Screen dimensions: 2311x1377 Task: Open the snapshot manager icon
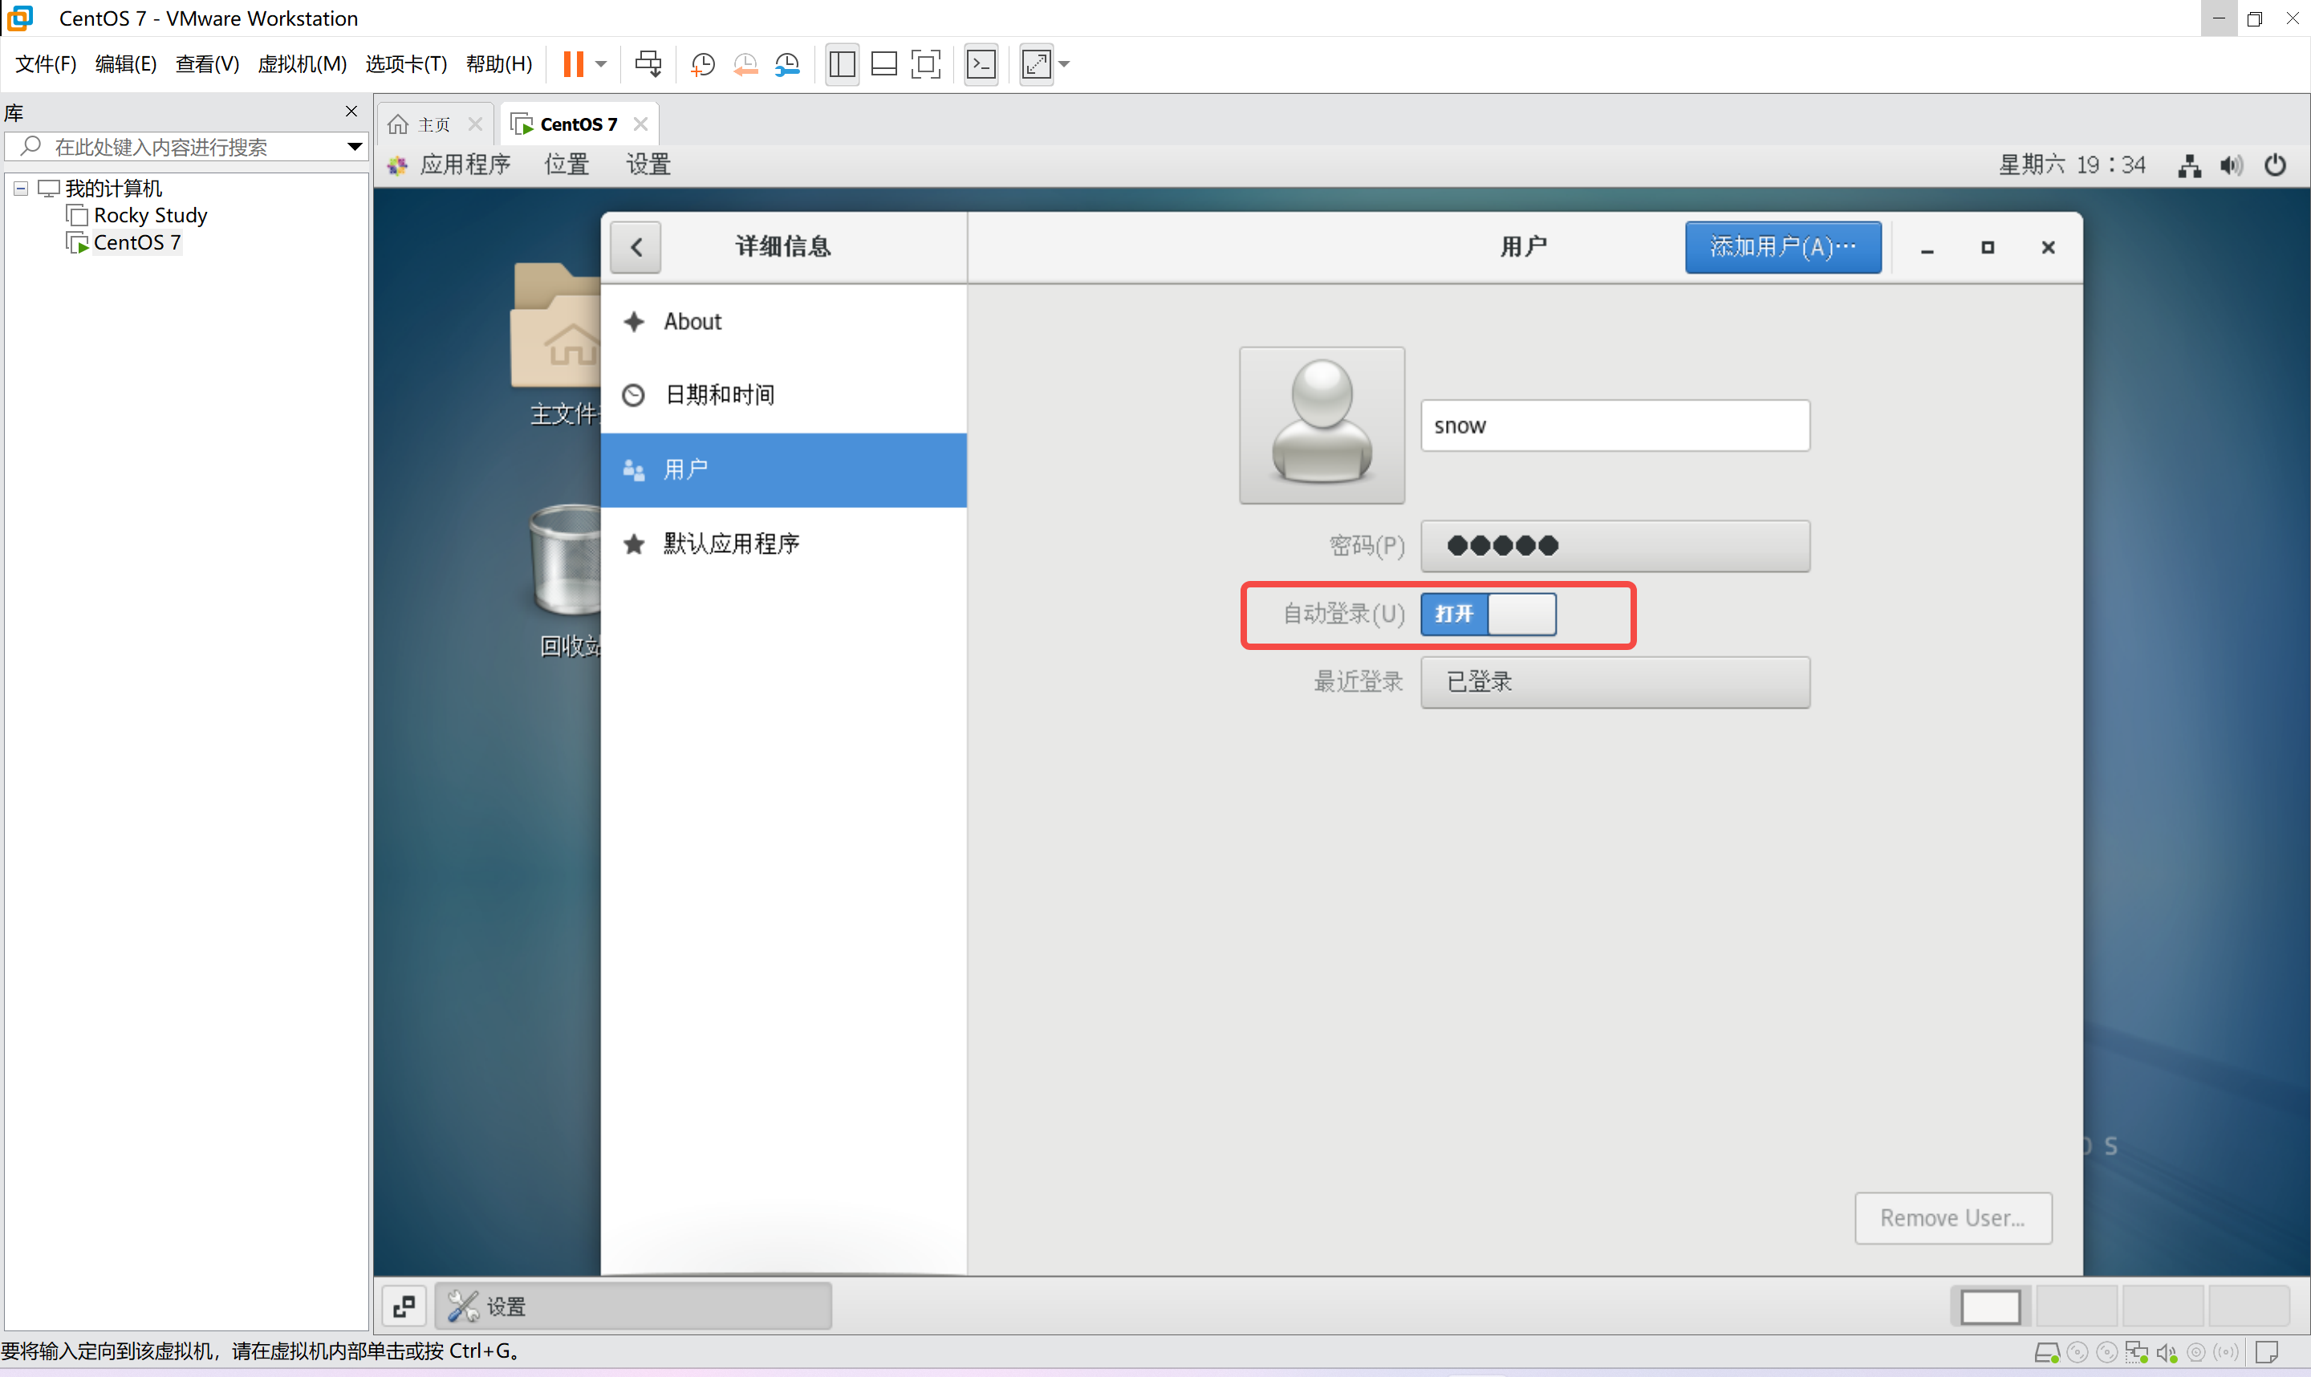coord(786,64)
